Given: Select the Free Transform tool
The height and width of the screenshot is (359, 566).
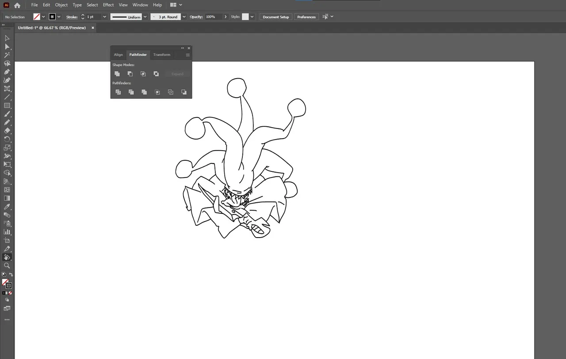Looking at the screenshot, I should [7, 164].
